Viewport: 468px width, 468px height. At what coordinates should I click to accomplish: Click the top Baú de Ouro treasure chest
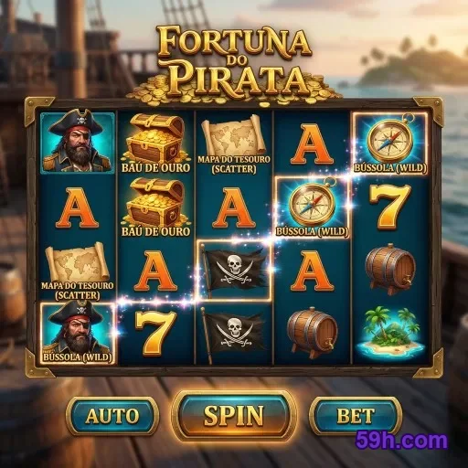155,144
